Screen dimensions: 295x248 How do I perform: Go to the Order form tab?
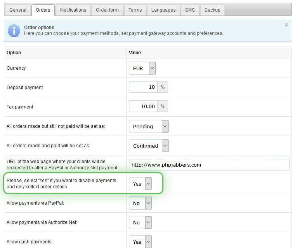[107, 10]
